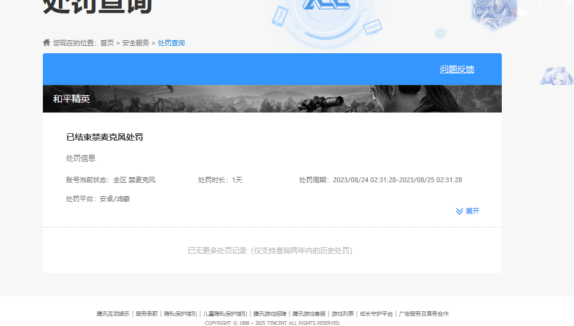The image size is (574, 326).
Task: Click the double-chevron icon beside 展开
Action: (459, 211)
